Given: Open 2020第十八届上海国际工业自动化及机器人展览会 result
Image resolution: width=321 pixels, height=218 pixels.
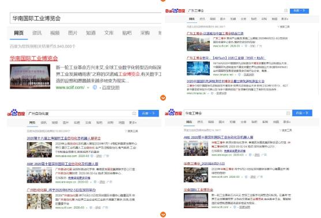Looking at the screenshot, I should (63, 138).
